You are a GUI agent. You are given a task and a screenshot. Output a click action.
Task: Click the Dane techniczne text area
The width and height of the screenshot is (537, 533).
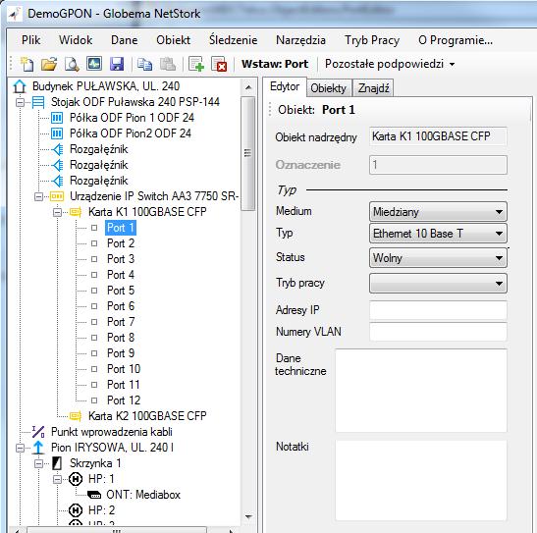[x=421, y=391]
